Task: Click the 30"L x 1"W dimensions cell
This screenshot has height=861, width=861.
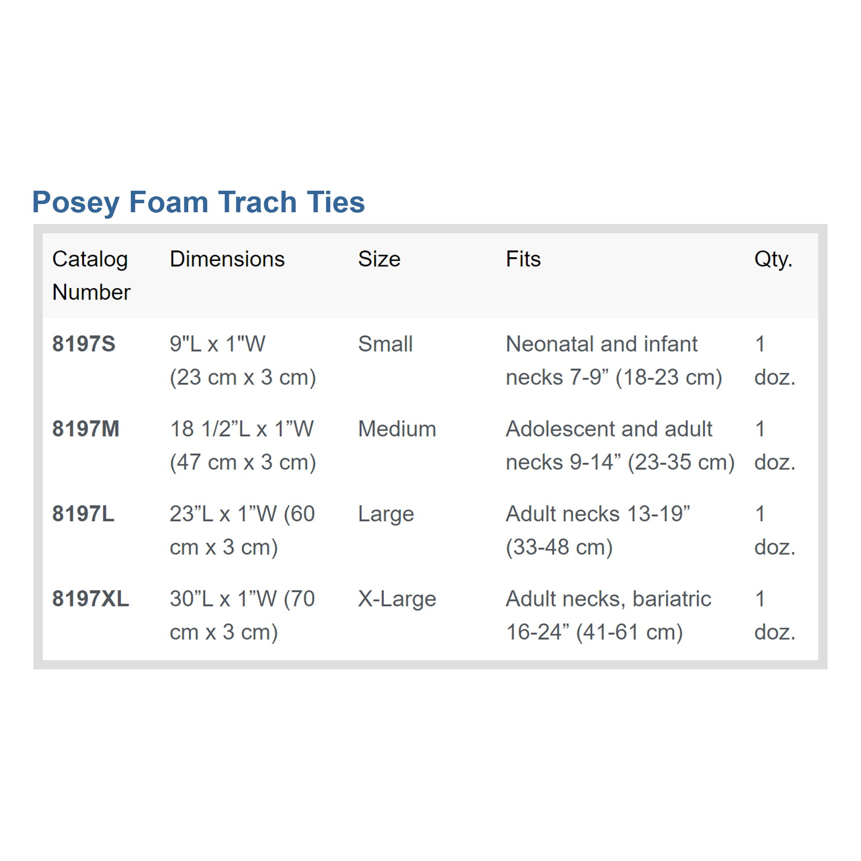Action: click(242, 615)
